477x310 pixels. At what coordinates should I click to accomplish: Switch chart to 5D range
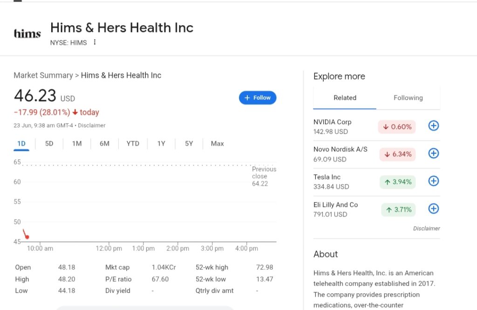pyautogui.click(x=49, y=144)
